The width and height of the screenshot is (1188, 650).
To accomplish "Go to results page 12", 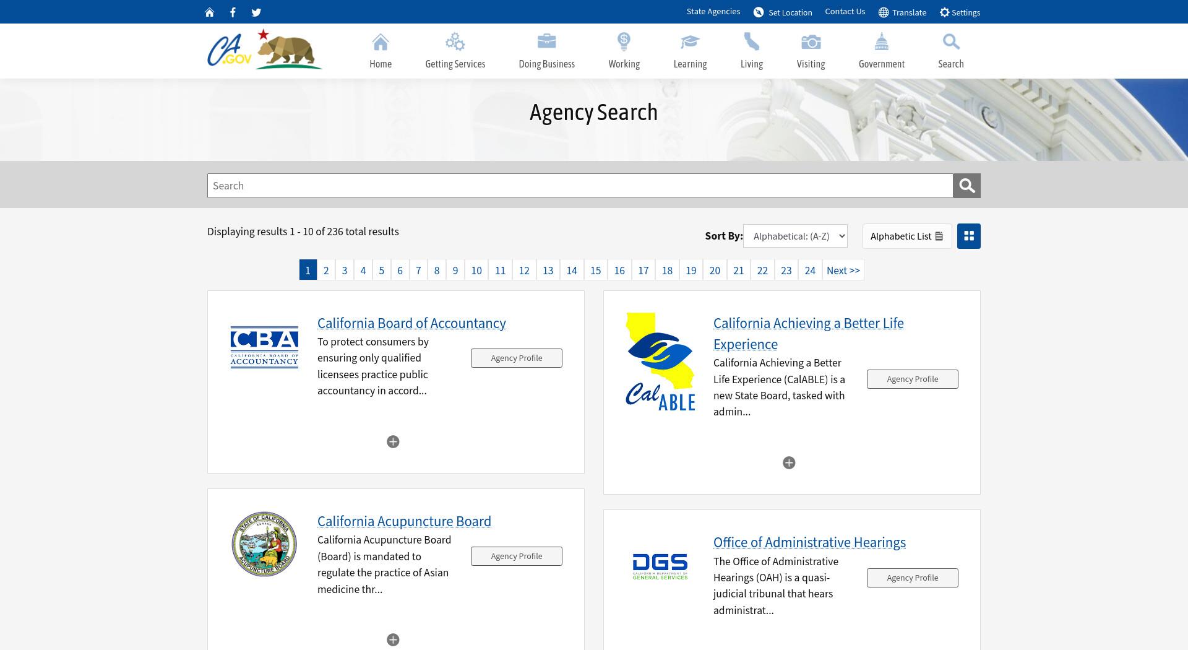I will click(524, 270).
